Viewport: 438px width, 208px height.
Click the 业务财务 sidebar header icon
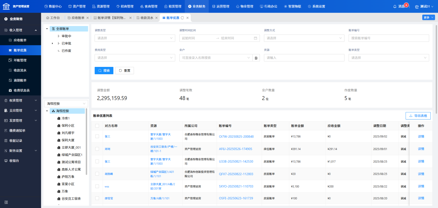(x=6, y=19)
